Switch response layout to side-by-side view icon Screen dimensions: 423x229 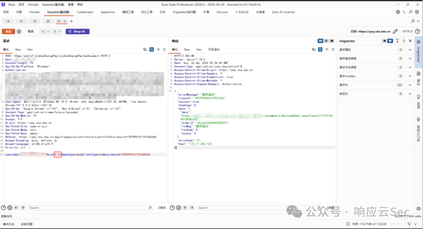pos(320,41)
